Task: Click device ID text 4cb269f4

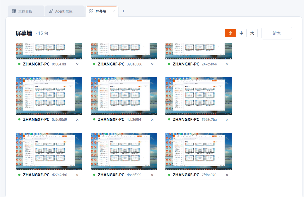Action: [x=134, y=120]
